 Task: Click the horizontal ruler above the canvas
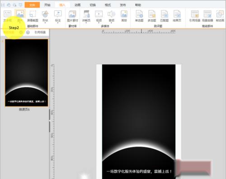(139, 31)
